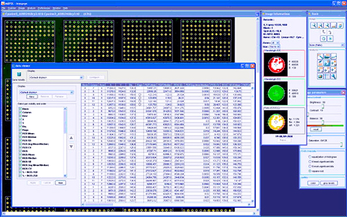Click the right icon in the analysis grid's third row
Screen dimensions: 347x217
(333, 70)
